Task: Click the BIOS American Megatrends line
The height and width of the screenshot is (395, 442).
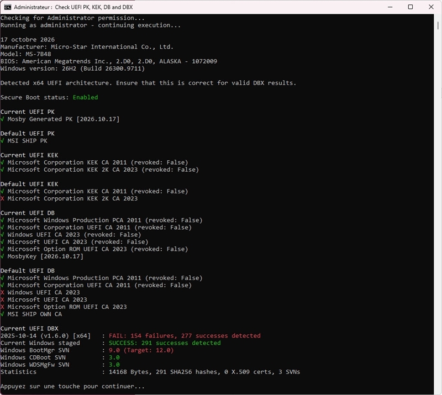Action: [109, 61]
